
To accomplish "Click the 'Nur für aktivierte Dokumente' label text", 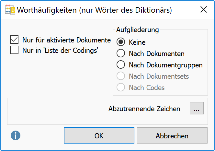I will (66, 40).
